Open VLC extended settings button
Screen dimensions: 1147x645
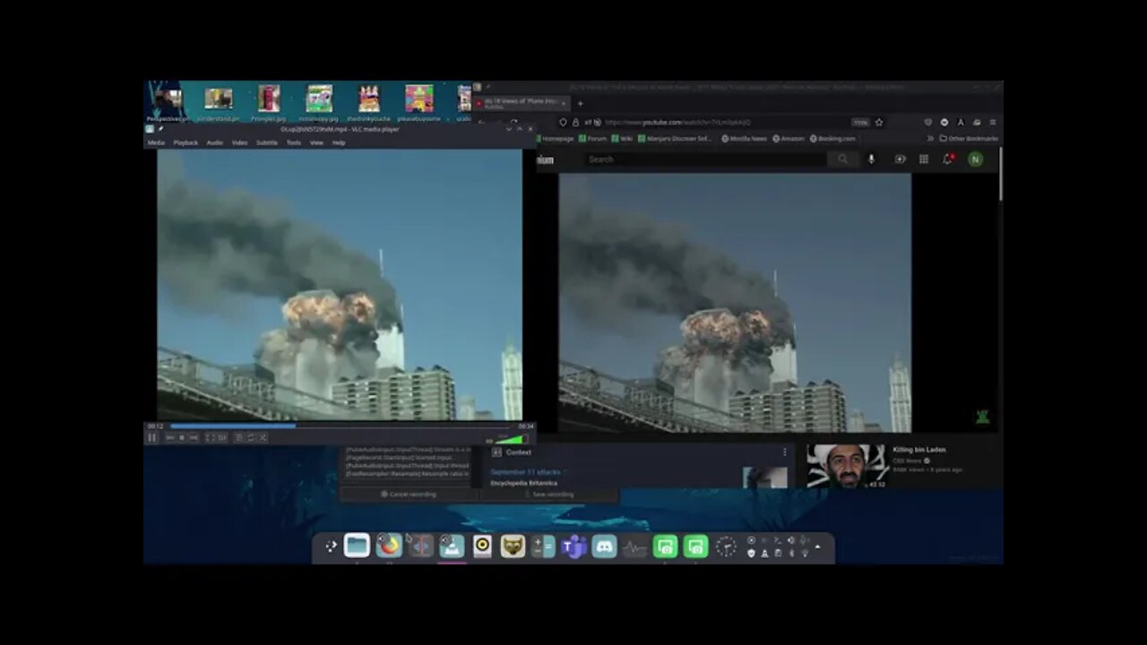point(221,437)
